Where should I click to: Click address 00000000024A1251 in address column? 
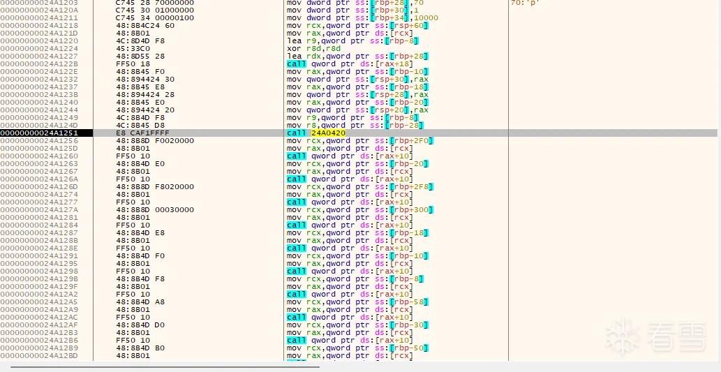tap(39, 133)
